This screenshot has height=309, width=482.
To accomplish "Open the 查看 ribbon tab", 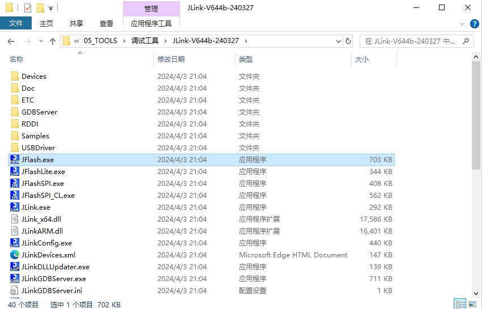I will point(106,23).
